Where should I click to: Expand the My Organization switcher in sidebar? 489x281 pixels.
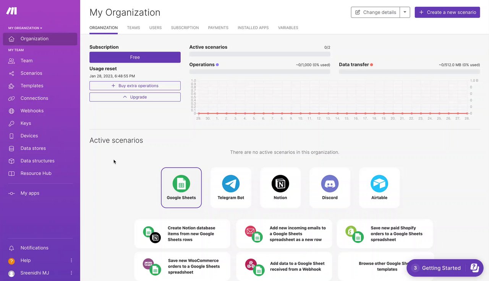[25, 28]
